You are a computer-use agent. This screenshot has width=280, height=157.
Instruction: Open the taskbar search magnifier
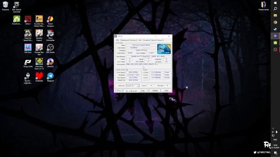coord(275,9)
